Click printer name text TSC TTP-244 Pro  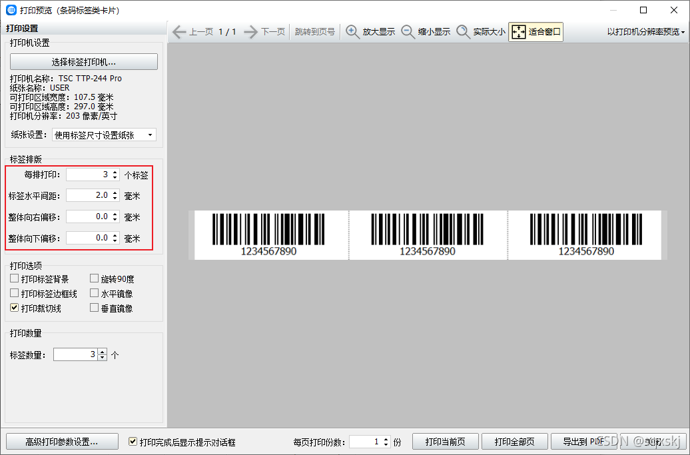click(x=90, y=79)
